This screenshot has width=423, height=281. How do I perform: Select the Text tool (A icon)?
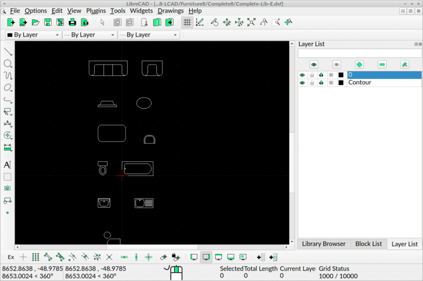pos(8,165)
